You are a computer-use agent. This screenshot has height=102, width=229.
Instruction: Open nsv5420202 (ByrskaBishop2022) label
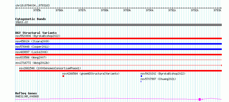click(163, 74)
